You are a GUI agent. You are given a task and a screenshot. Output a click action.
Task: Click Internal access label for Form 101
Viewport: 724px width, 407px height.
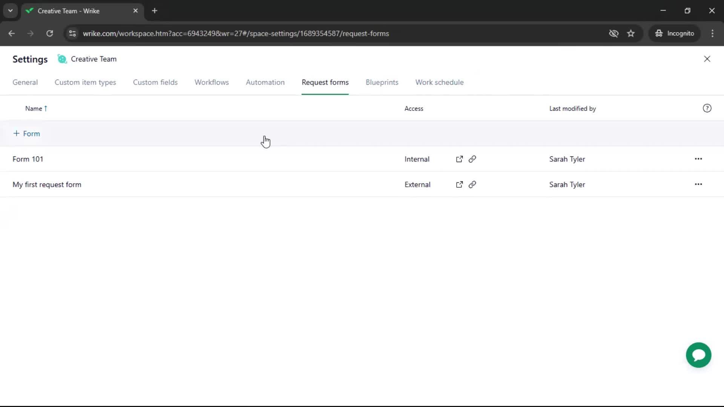[417, 159]
